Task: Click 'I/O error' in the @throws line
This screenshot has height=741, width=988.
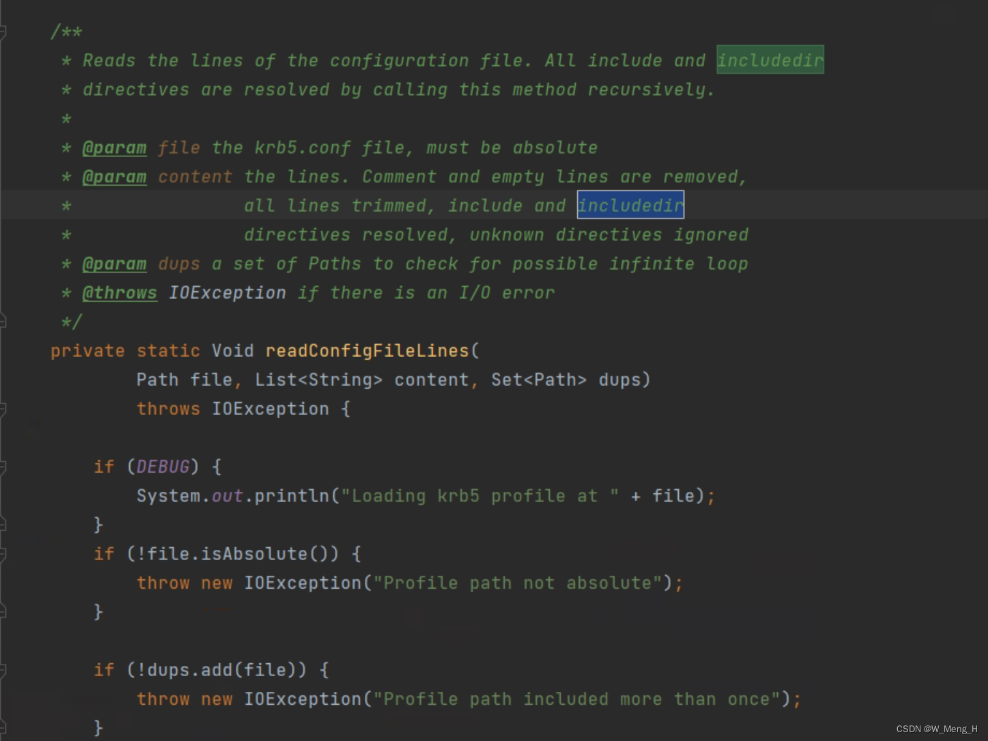Action: (506, 293)
